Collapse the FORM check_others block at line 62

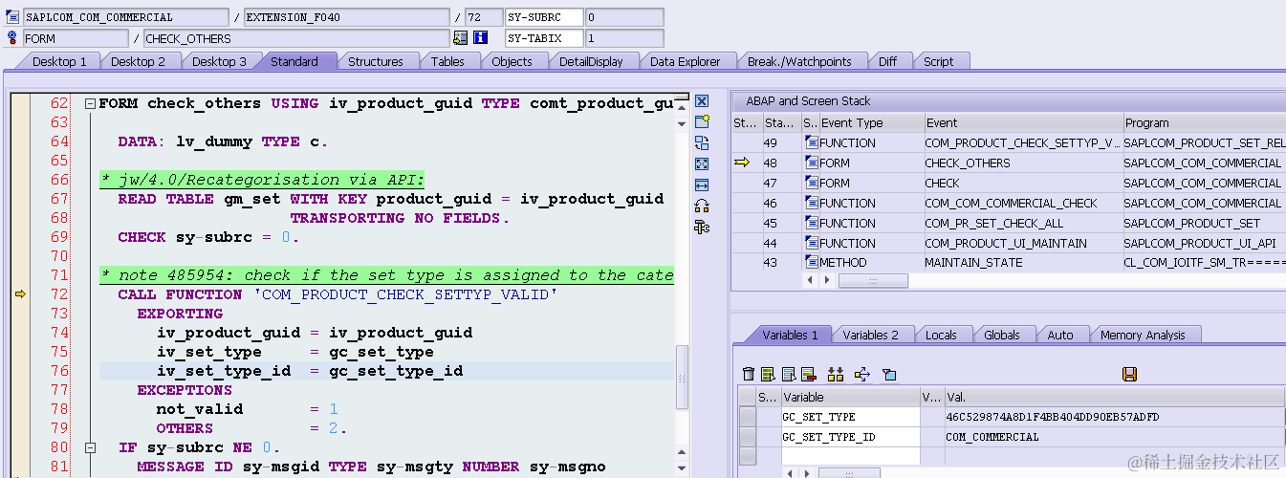coord(90,103)
